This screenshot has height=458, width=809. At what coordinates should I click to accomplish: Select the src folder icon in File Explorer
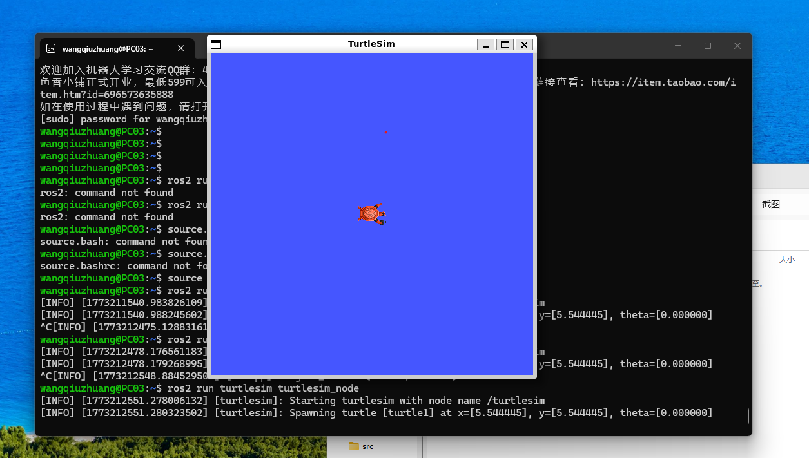click(353, 446)
